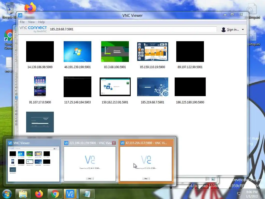Switch to list view icon in VNC Viewer
Image resolution: width=265 pixels, height=199 pixels.
tap(208, 179)
